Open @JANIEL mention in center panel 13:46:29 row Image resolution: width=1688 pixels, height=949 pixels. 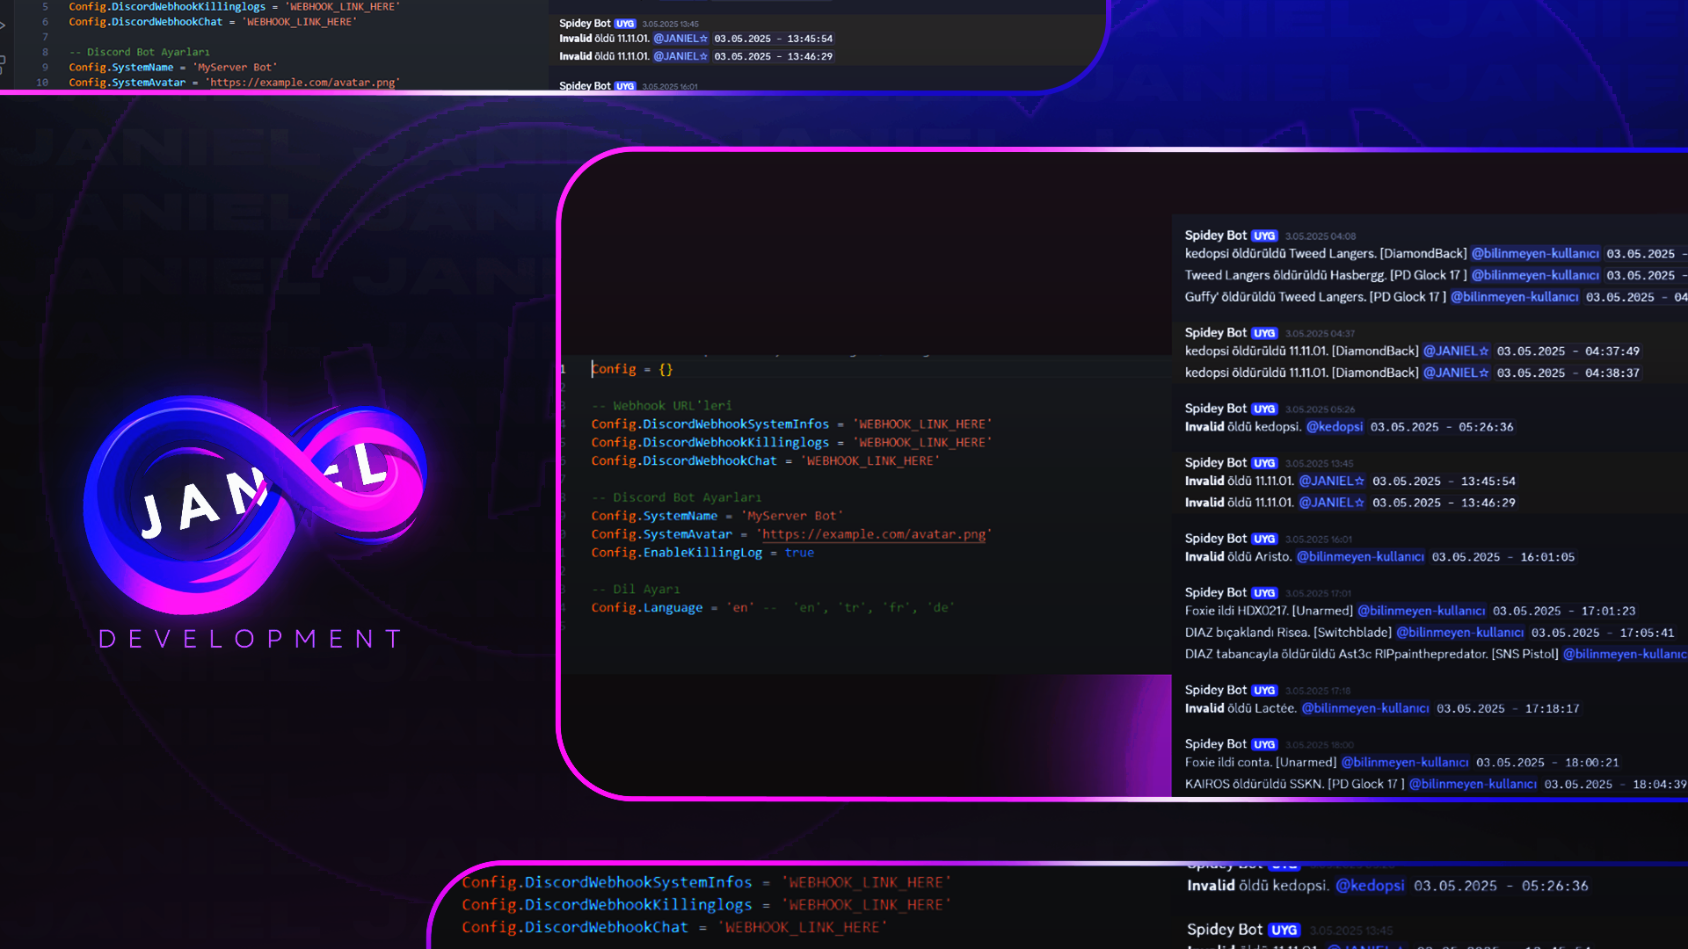[1332, 503]
